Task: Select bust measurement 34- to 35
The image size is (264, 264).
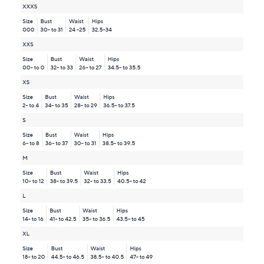Action: [x=56, y=106]
